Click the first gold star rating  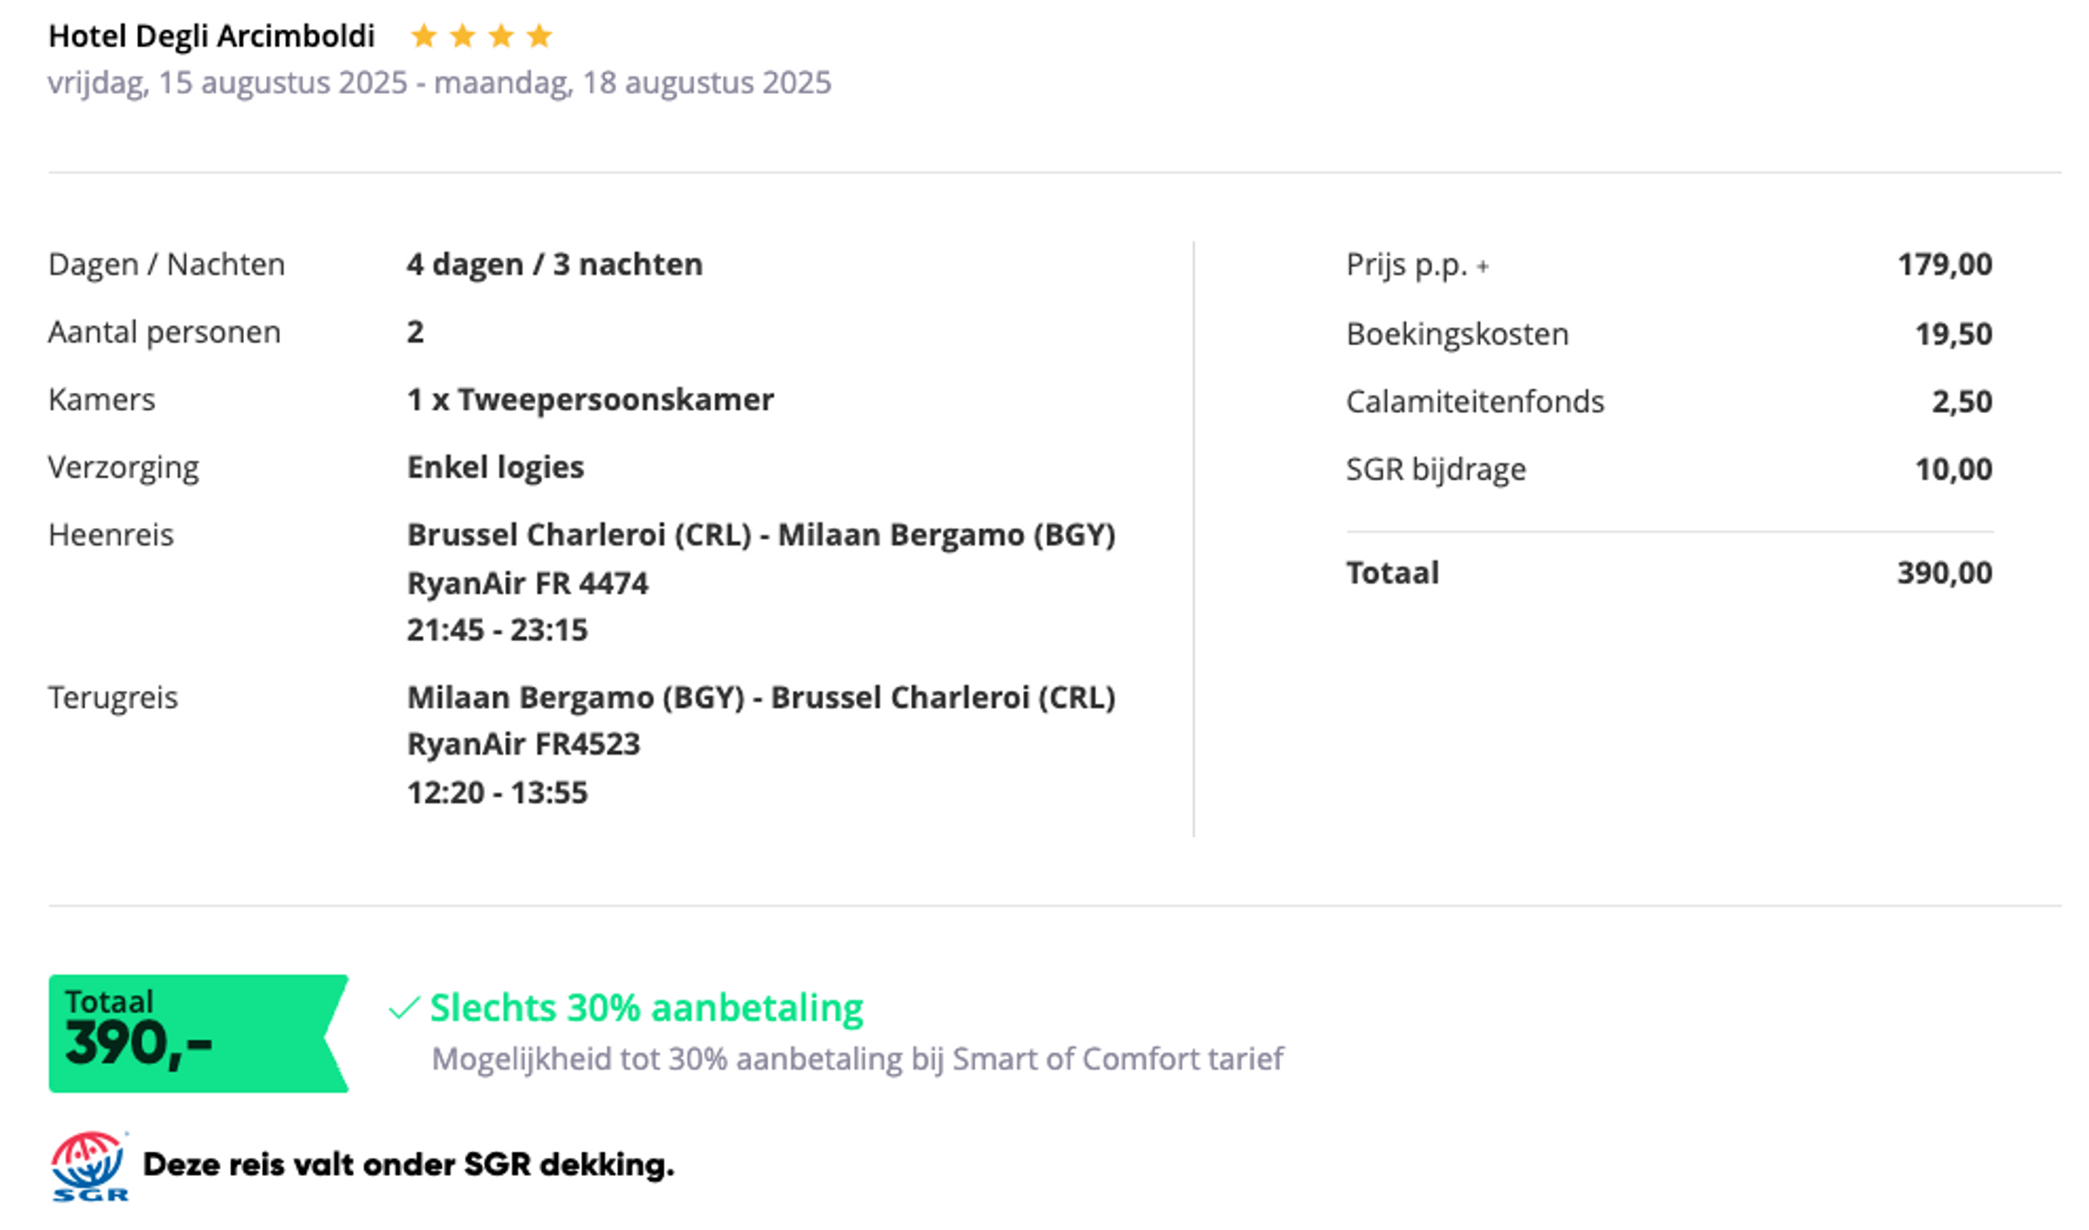coord(424,36)
